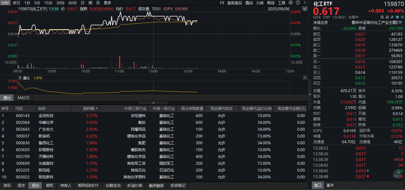Switch to 周 weekly chart tab

(90, 3)
